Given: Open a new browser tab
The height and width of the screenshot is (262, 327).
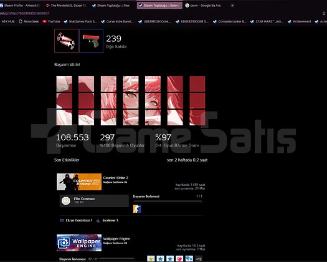Looking at the screenshot, I should tap(232, 6).
